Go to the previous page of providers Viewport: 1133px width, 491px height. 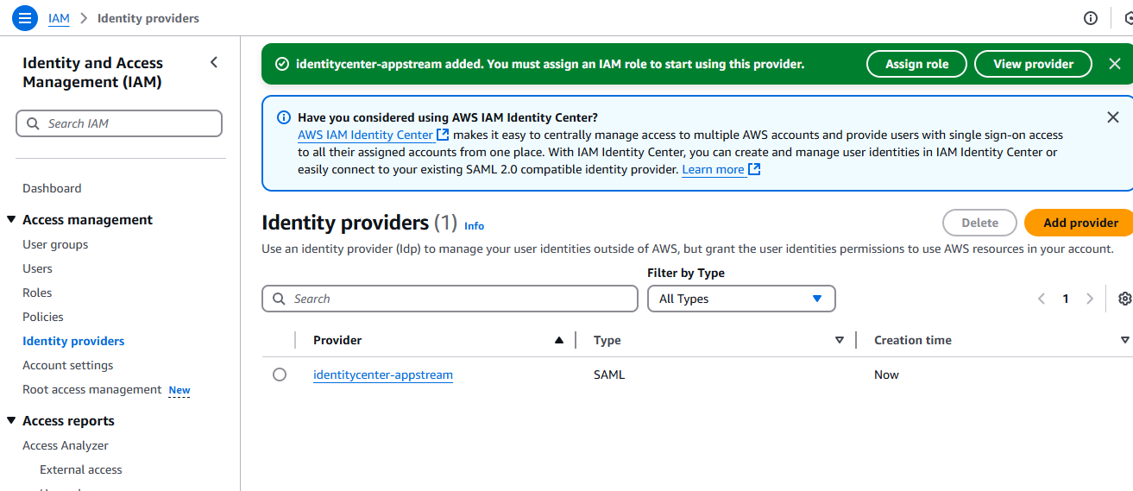1042,299
